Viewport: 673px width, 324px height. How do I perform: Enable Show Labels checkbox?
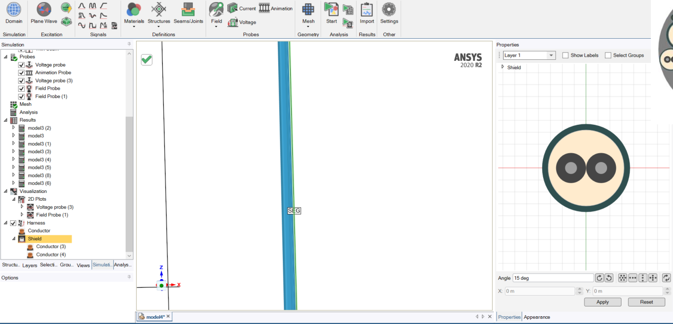(x=565, y=55)
